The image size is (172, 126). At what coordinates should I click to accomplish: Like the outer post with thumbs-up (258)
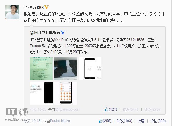click(105, 121)
